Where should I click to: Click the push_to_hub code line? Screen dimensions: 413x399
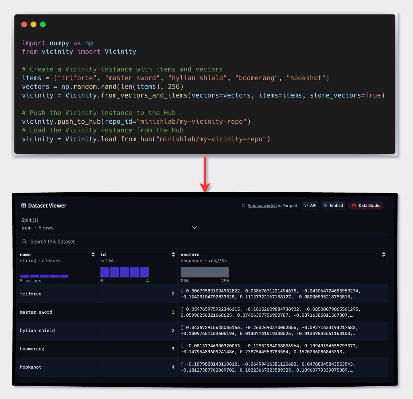136,122
